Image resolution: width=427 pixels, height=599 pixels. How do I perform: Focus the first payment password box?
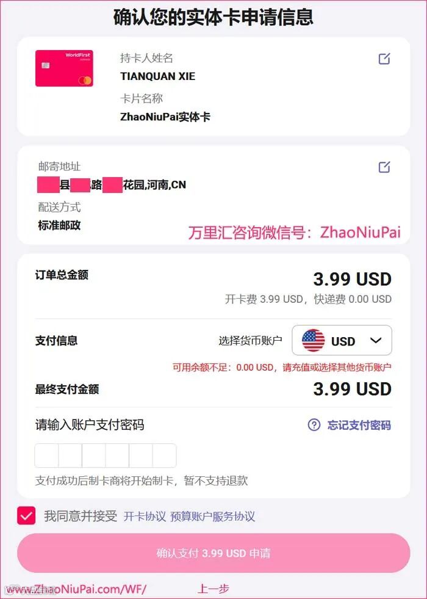pos(46,456)
